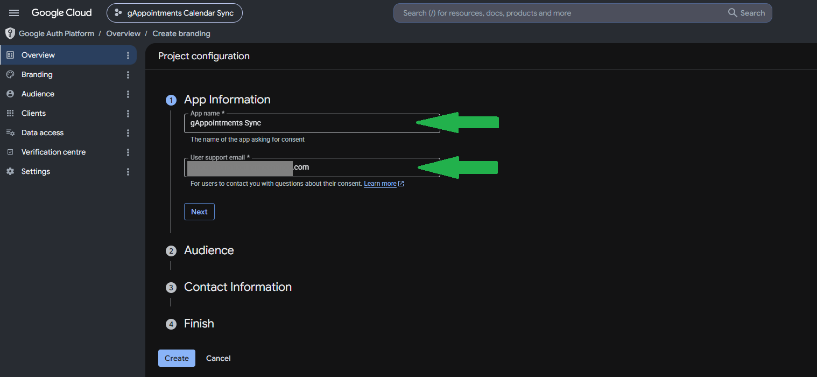817x377 pixels.
Task: Expand the Finish step
Action: click(199, 324)
